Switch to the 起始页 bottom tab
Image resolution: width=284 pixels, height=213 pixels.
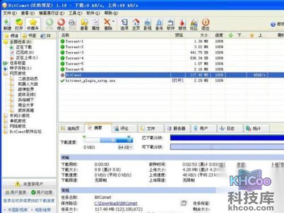click(71, 128)
